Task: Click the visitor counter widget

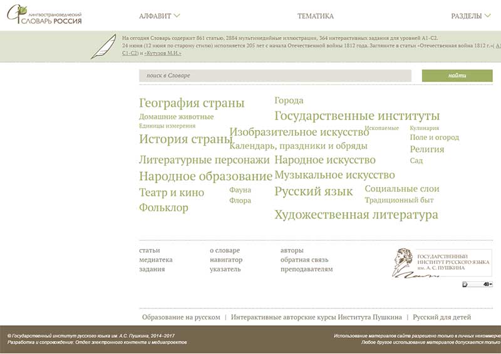Action: tap(477, 285)
